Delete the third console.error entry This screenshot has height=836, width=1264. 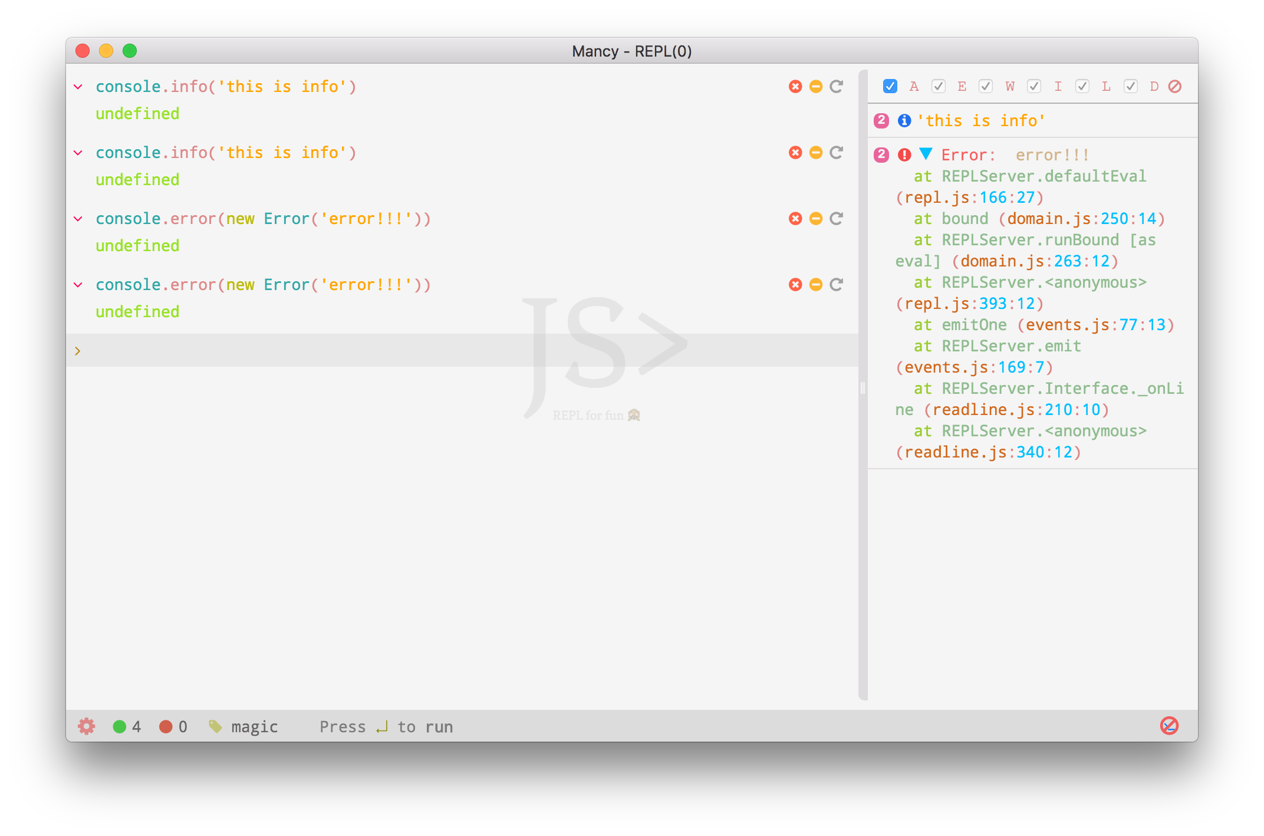tap(795, 219)
